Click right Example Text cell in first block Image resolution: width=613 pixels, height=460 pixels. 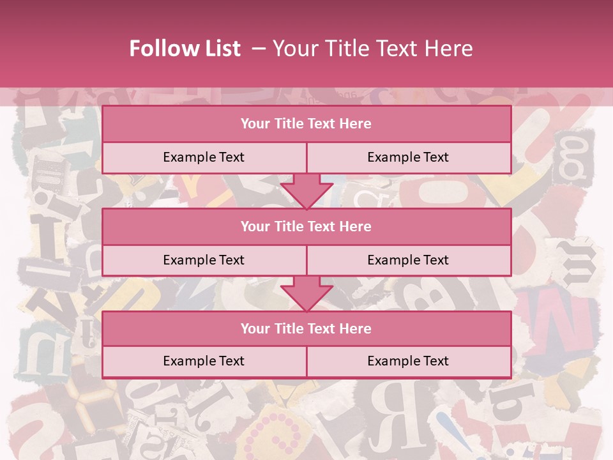(x=408, y=157)
